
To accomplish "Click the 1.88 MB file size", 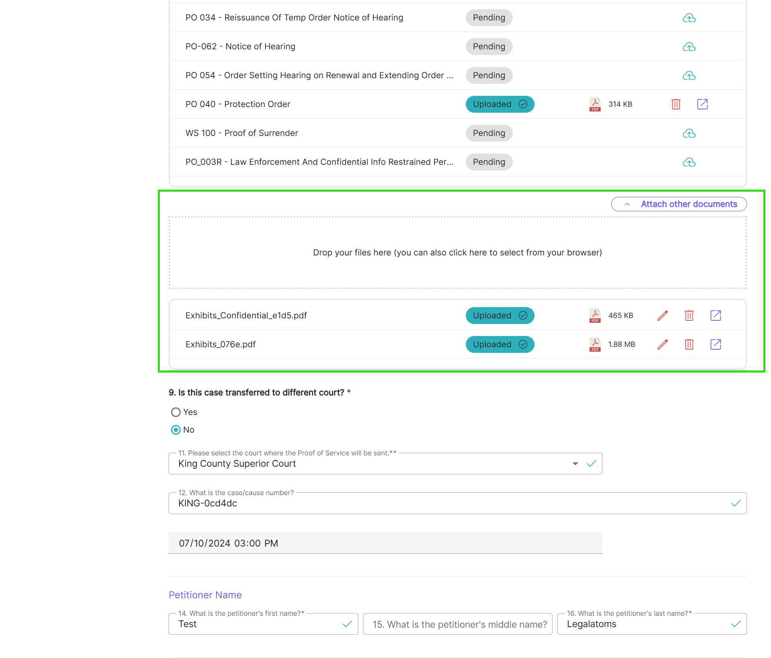I will (x=622, y=344).
